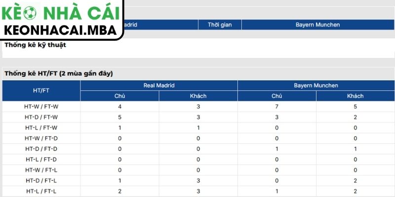Click the "HT-L / FT-L" row label
Image resolution: width=395 pixels, height=197 pixels.
[x=41, y=191]
